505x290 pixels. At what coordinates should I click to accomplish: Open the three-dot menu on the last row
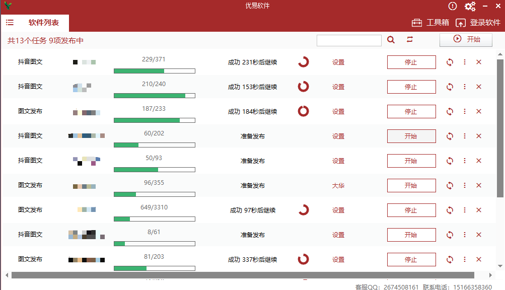click(464, 259)
